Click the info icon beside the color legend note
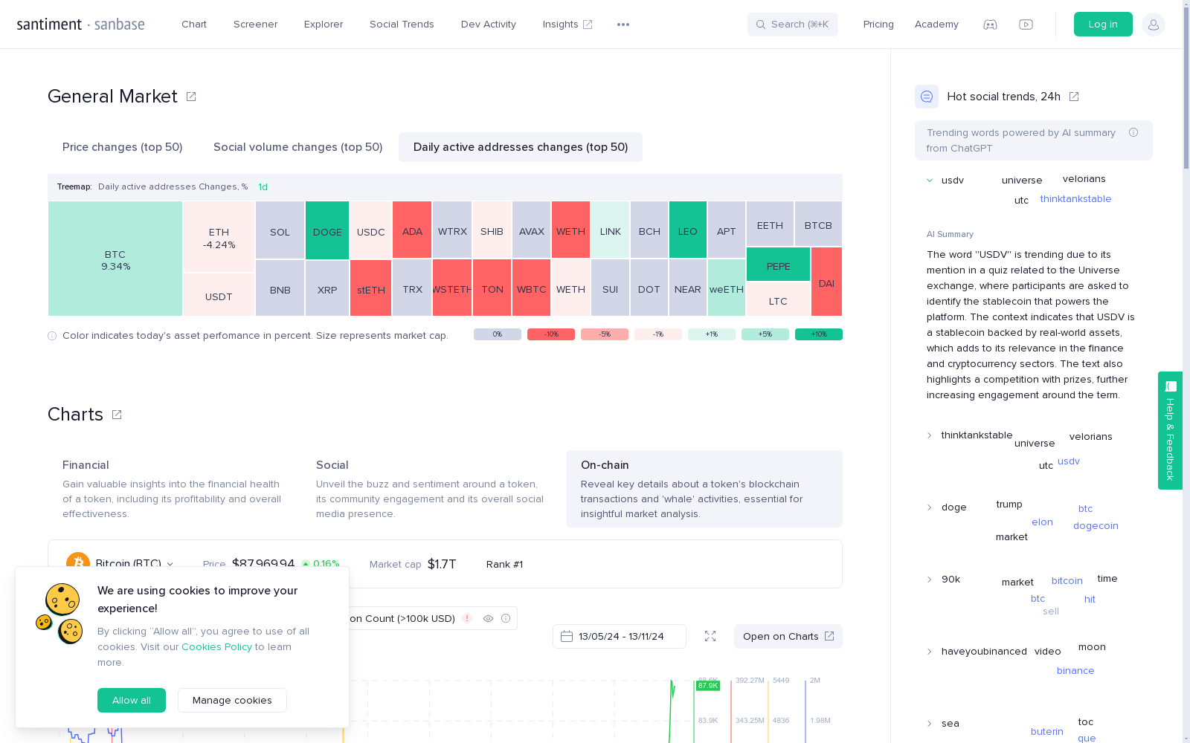 tap(52, 336)
